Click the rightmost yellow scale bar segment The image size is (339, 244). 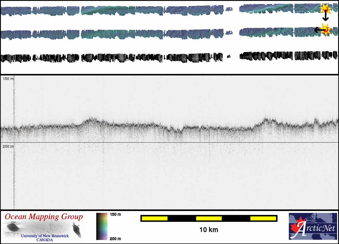click(x=263, y=218)
